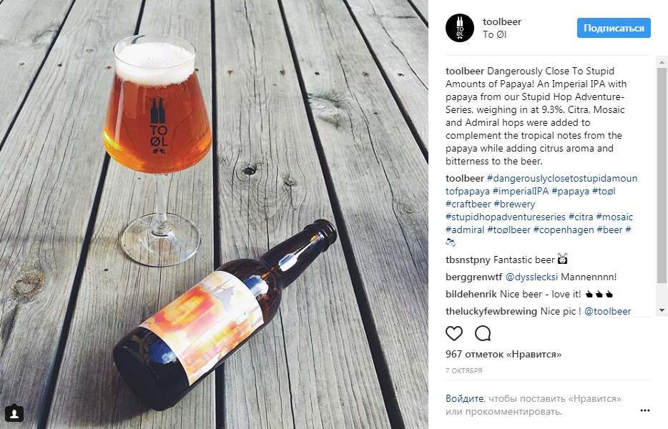Click the comments scrollbar down arrow

tap(662, 310)
